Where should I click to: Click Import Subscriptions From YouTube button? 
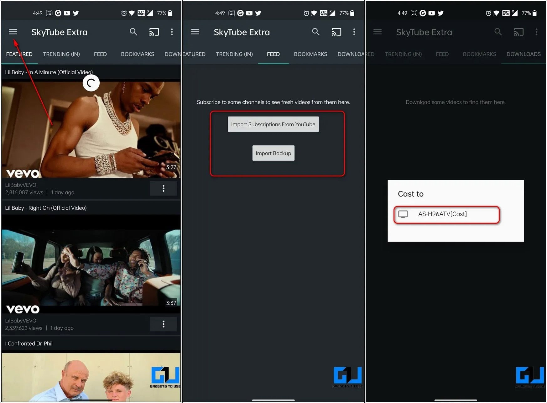(x=273, y=124)
